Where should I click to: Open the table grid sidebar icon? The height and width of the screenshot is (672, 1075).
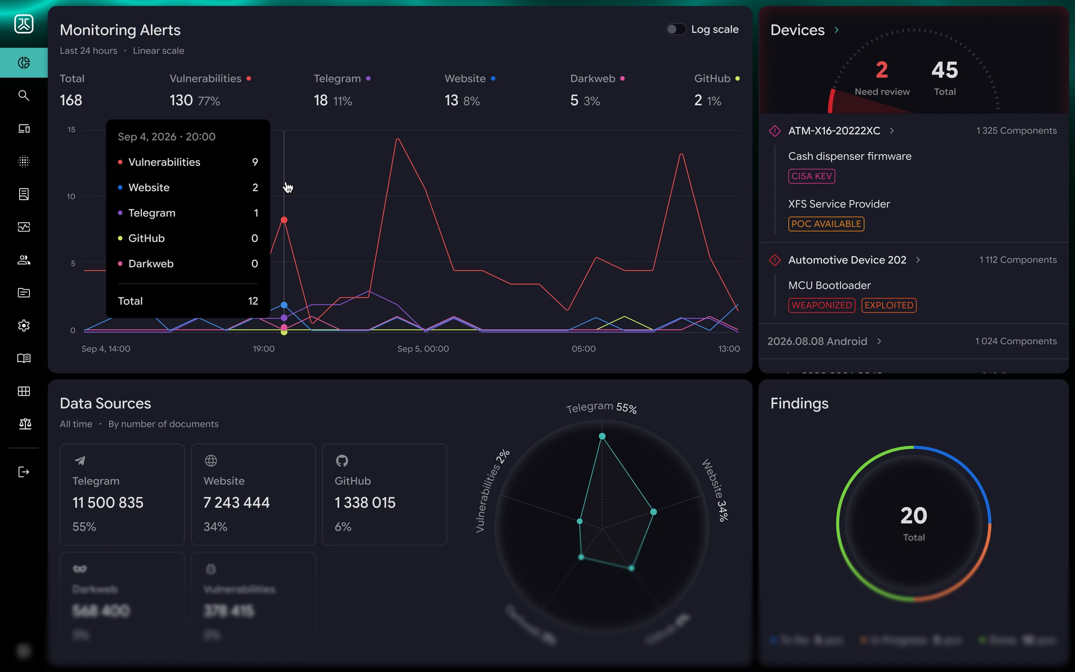coord(24,391)
